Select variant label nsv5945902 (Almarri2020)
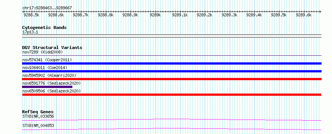 (x=49, y=75)
